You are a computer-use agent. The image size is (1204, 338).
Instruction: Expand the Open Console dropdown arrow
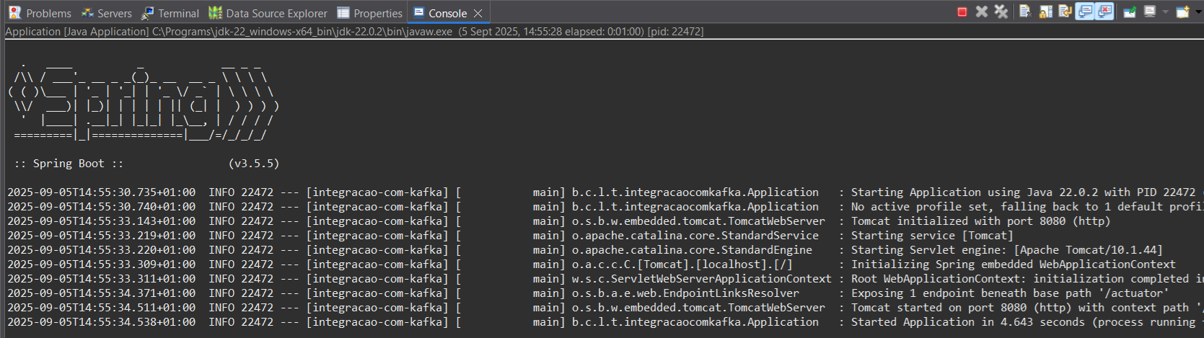[x=1198, y=12]
